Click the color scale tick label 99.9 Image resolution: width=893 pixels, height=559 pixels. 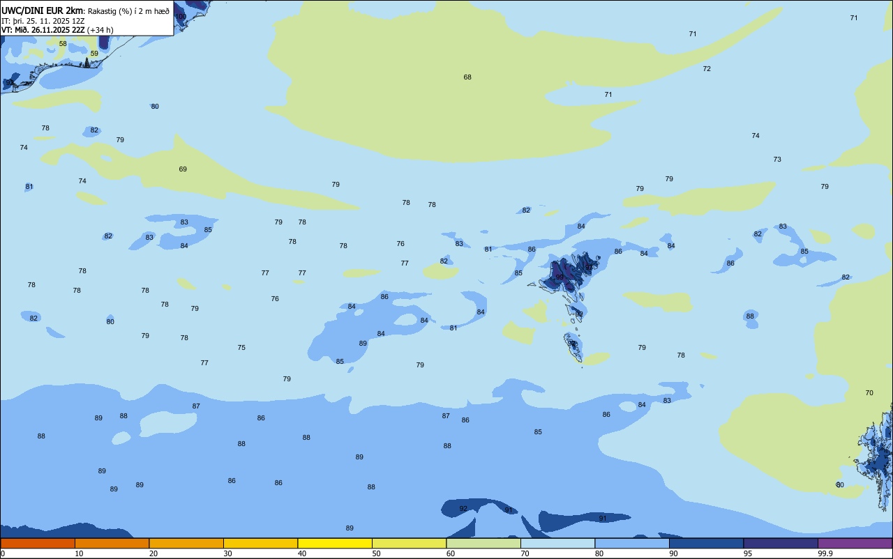(825, 553)
